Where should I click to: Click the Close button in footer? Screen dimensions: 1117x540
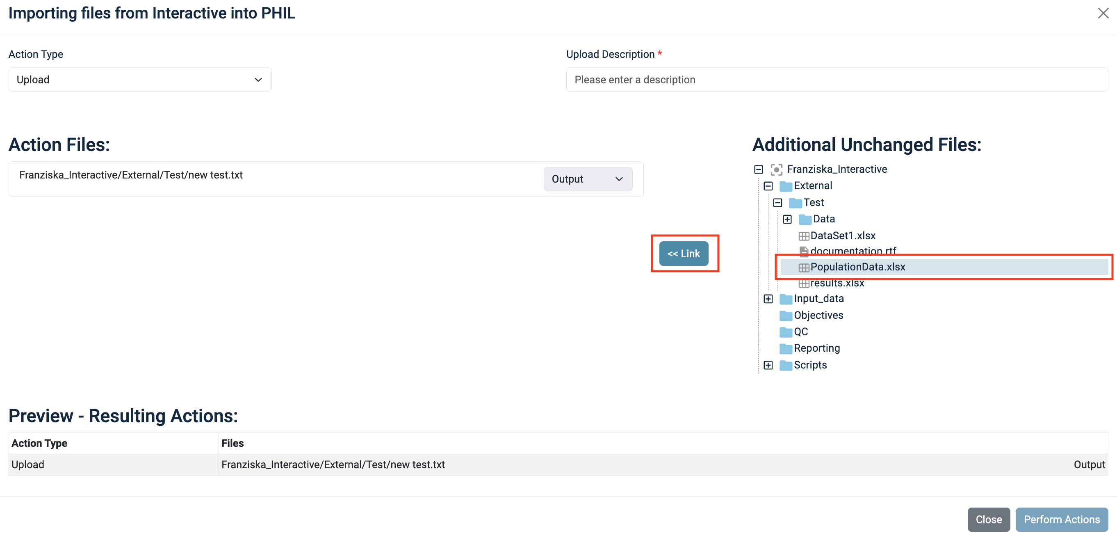point(988,519)
